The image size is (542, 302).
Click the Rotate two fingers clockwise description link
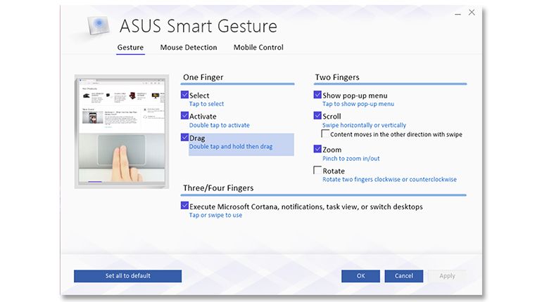click(x=389, y=180)
